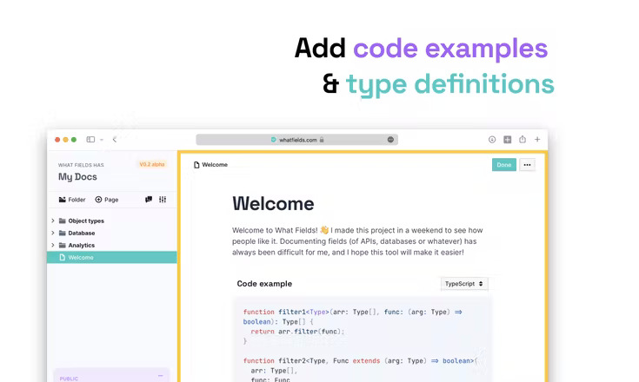Select the Welcome page in the sidebar

coord(112,257)
